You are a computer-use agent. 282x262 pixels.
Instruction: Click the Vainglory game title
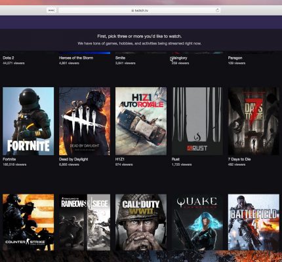click(180, 58)
